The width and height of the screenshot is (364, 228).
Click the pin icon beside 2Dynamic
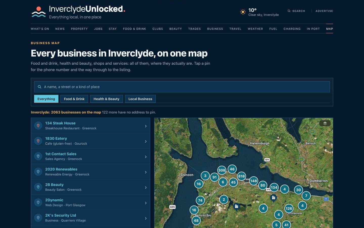[x=38, y=202]
